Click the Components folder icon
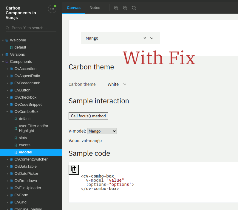238x210 pixels. click(x=7, y=62)
